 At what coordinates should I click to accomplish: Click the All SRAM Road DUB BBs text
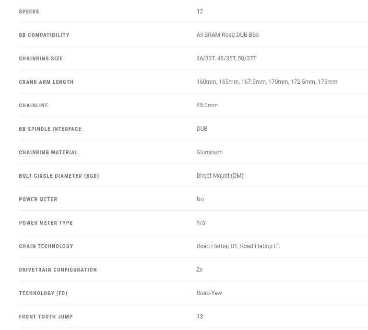point(227,35)
